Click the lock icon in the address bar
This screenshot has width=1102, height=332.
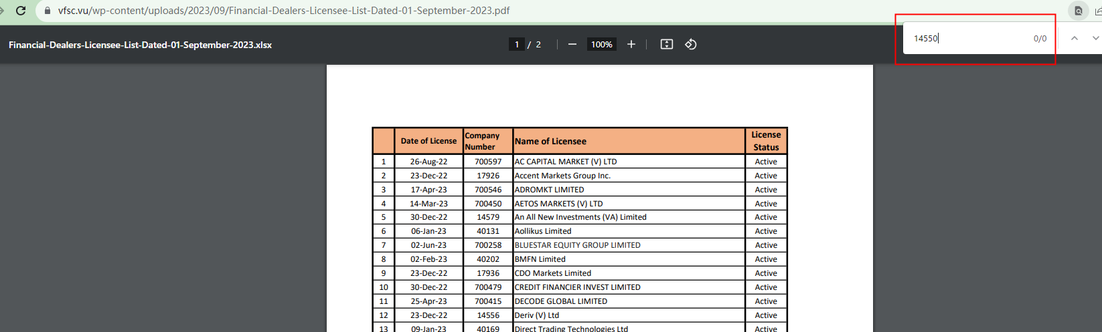point(47,11)
